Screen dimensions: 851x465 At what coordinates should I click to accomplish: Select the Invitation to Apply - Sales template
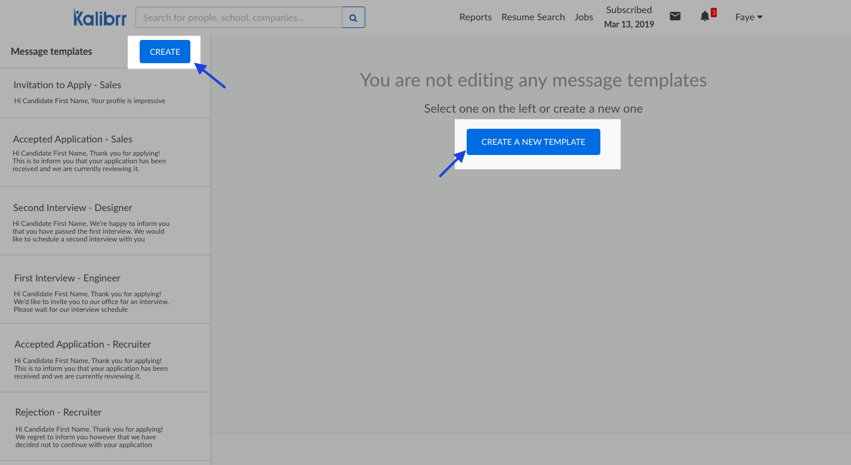point(105,91)
